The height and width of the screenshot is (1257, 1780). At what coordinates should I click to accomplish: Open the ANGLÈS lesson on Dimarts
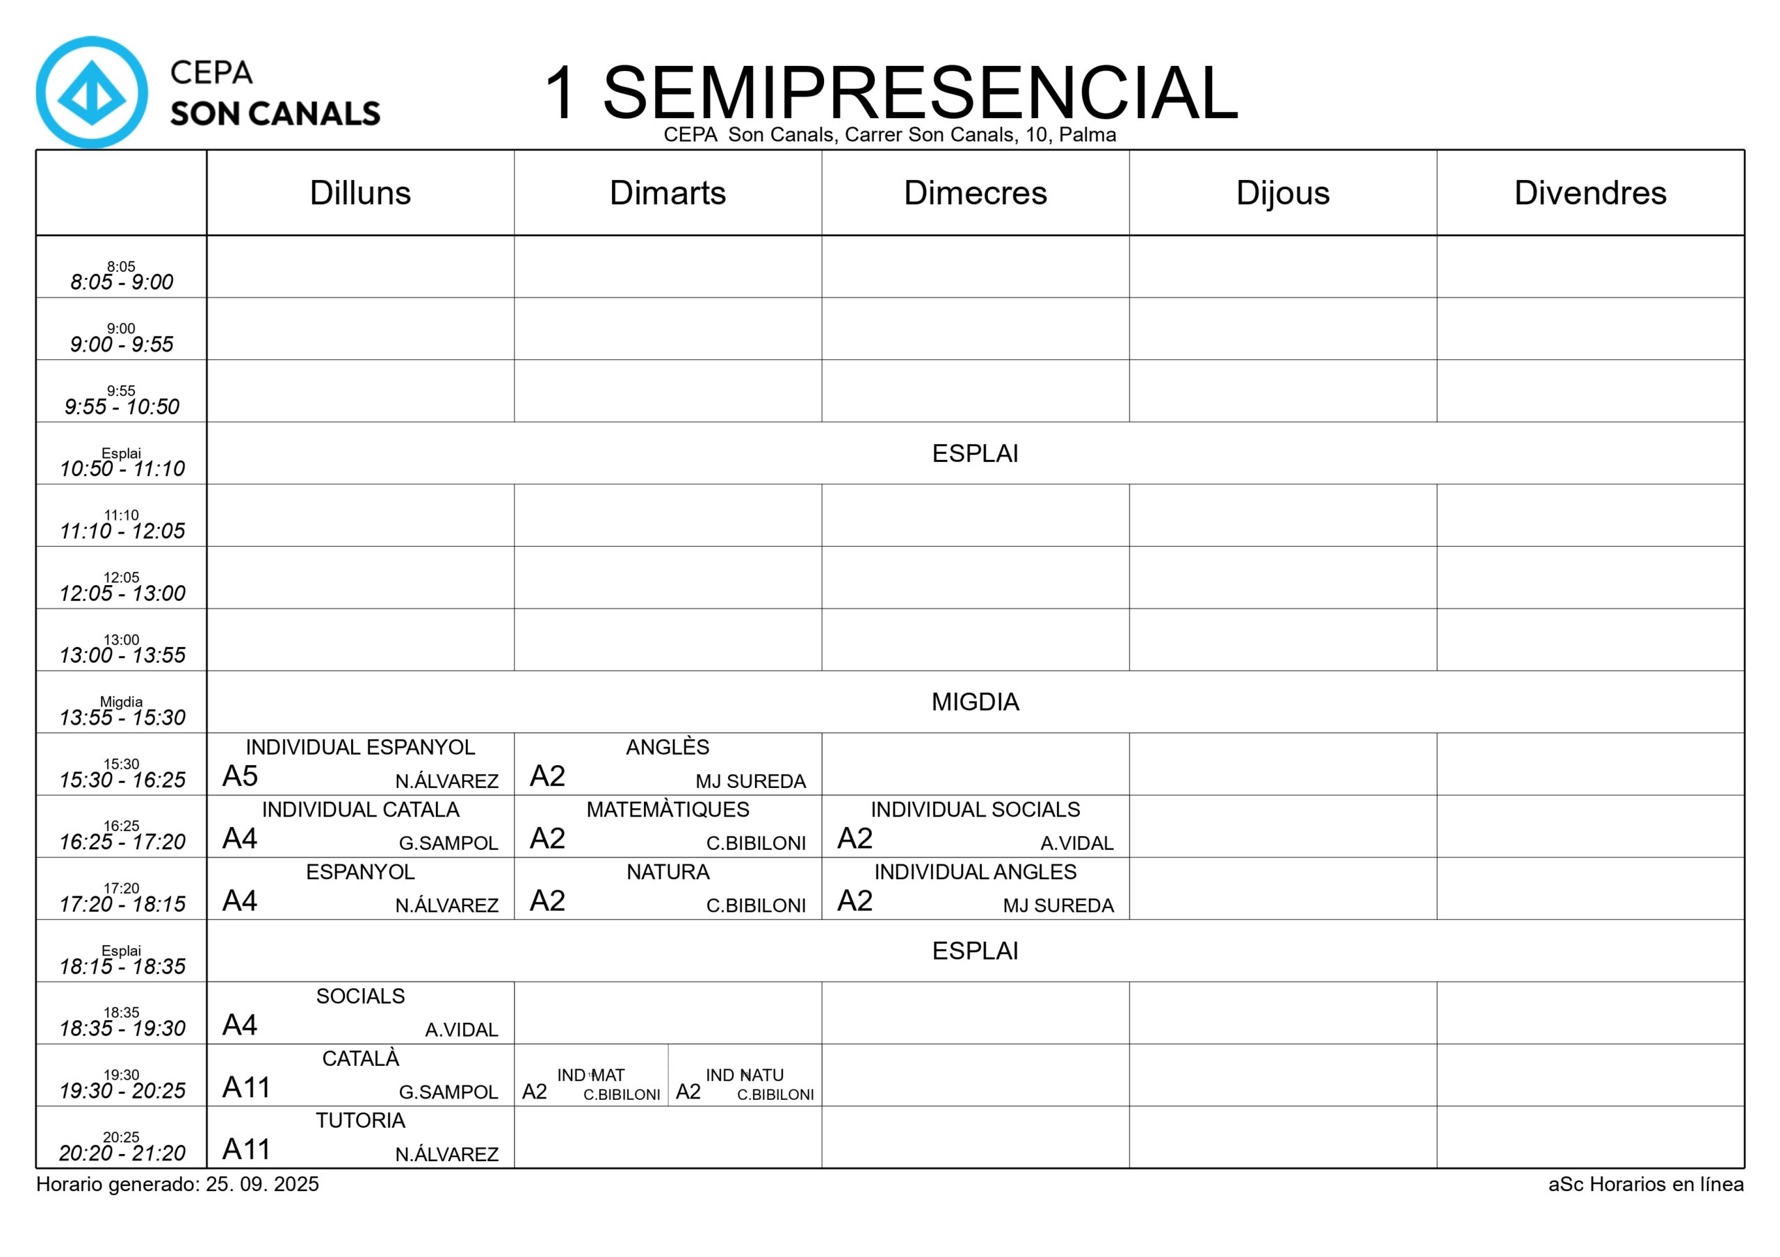point(667,764)
